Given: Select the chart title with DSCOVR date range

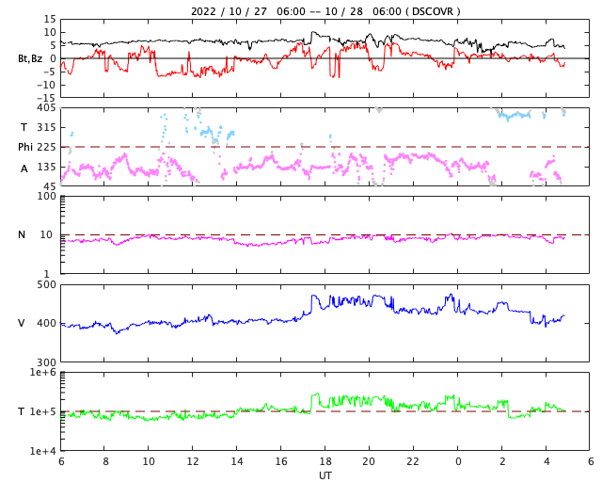Looking at the screenshot, I should pyautogui.click(x=325, y=11).
